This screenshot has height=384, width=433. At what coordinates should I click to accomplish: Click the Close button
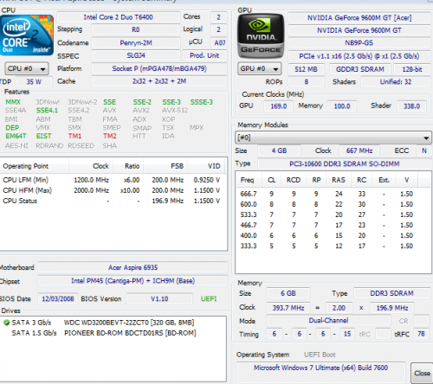tap(422, 374)
